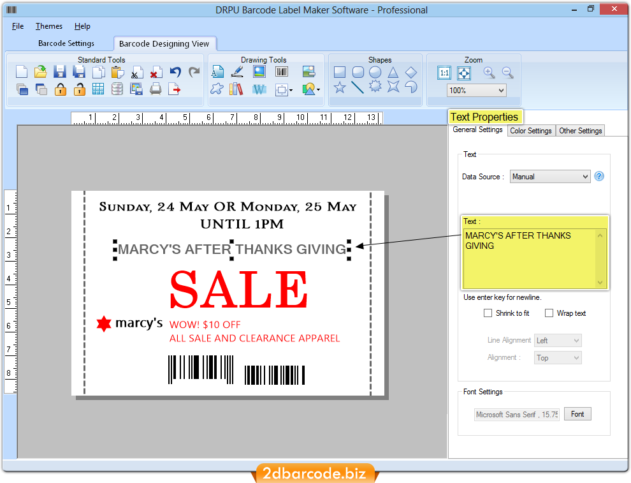This screenshot has height=483, width=631.
Task: Draw a rectangle shape
Action: (340, 73)
